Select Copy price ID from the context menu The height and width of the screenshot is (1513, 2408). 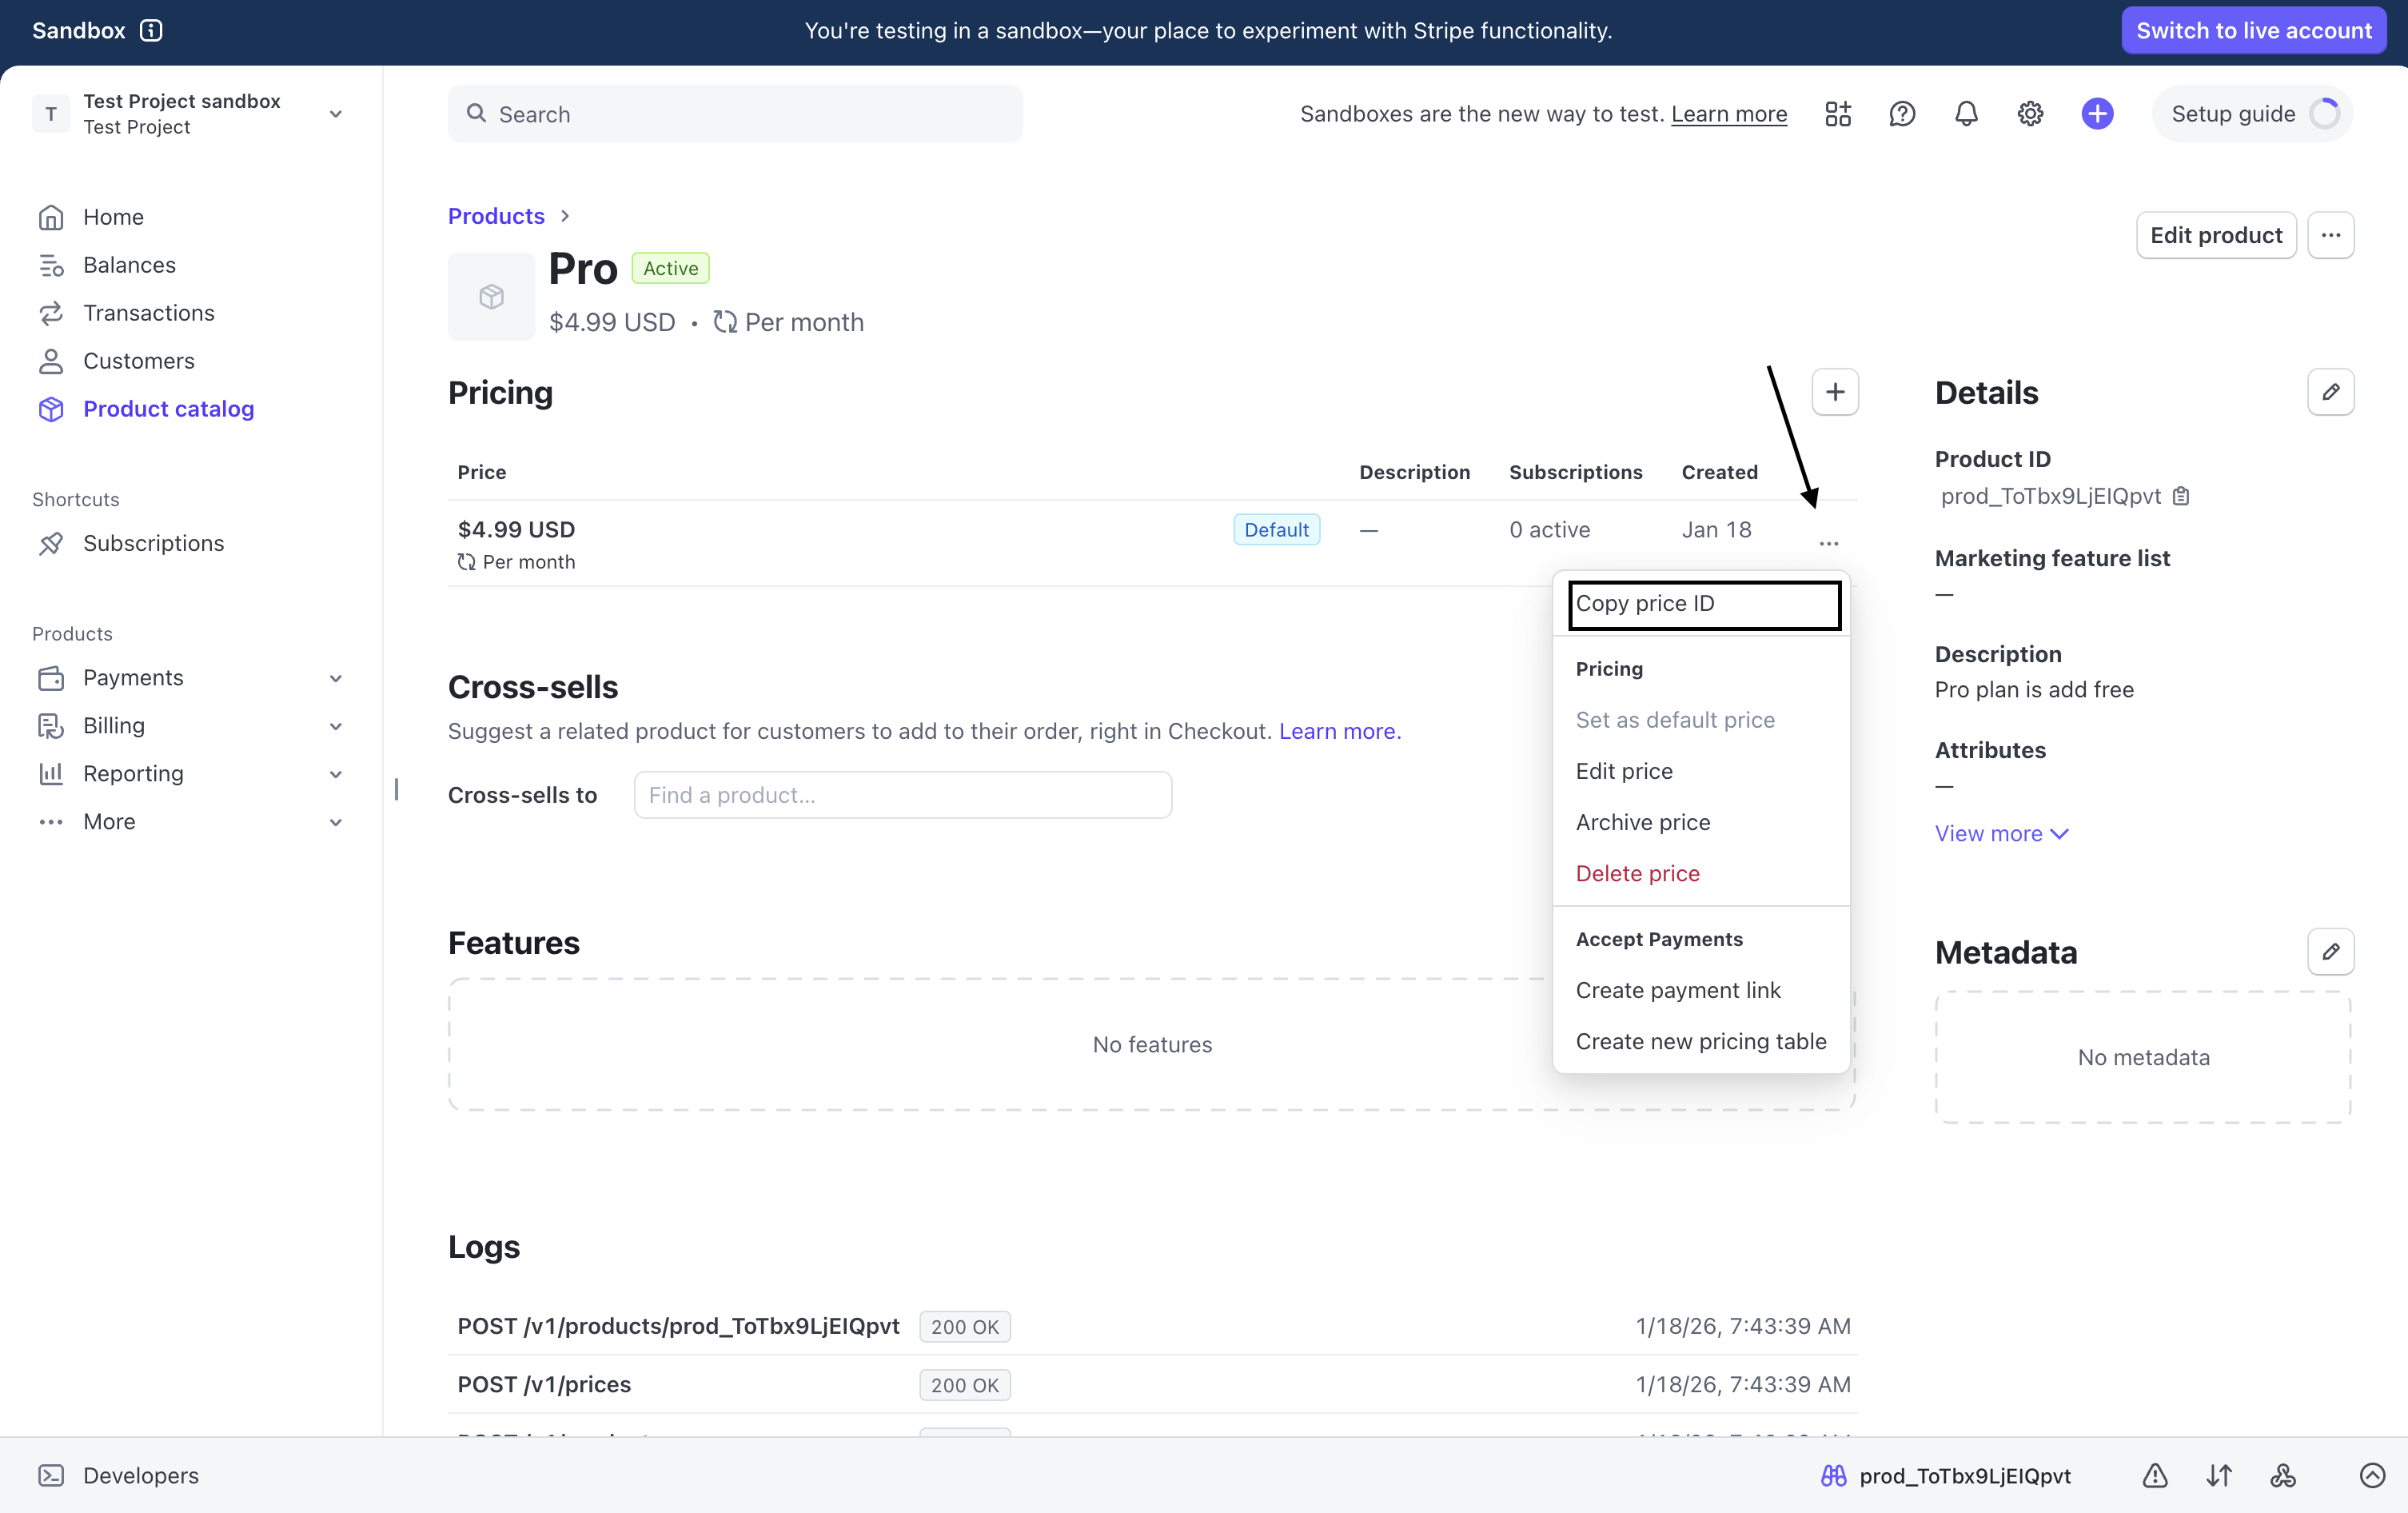(x=1646, y=604)
